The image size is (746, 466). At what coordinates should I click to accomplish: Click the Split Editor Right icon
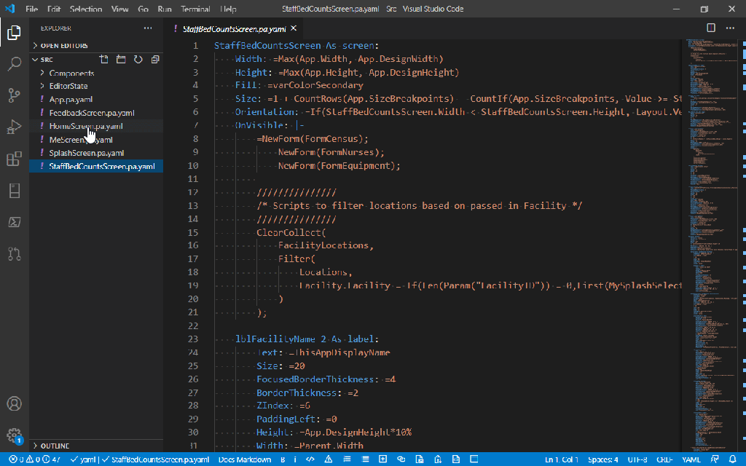711,28
